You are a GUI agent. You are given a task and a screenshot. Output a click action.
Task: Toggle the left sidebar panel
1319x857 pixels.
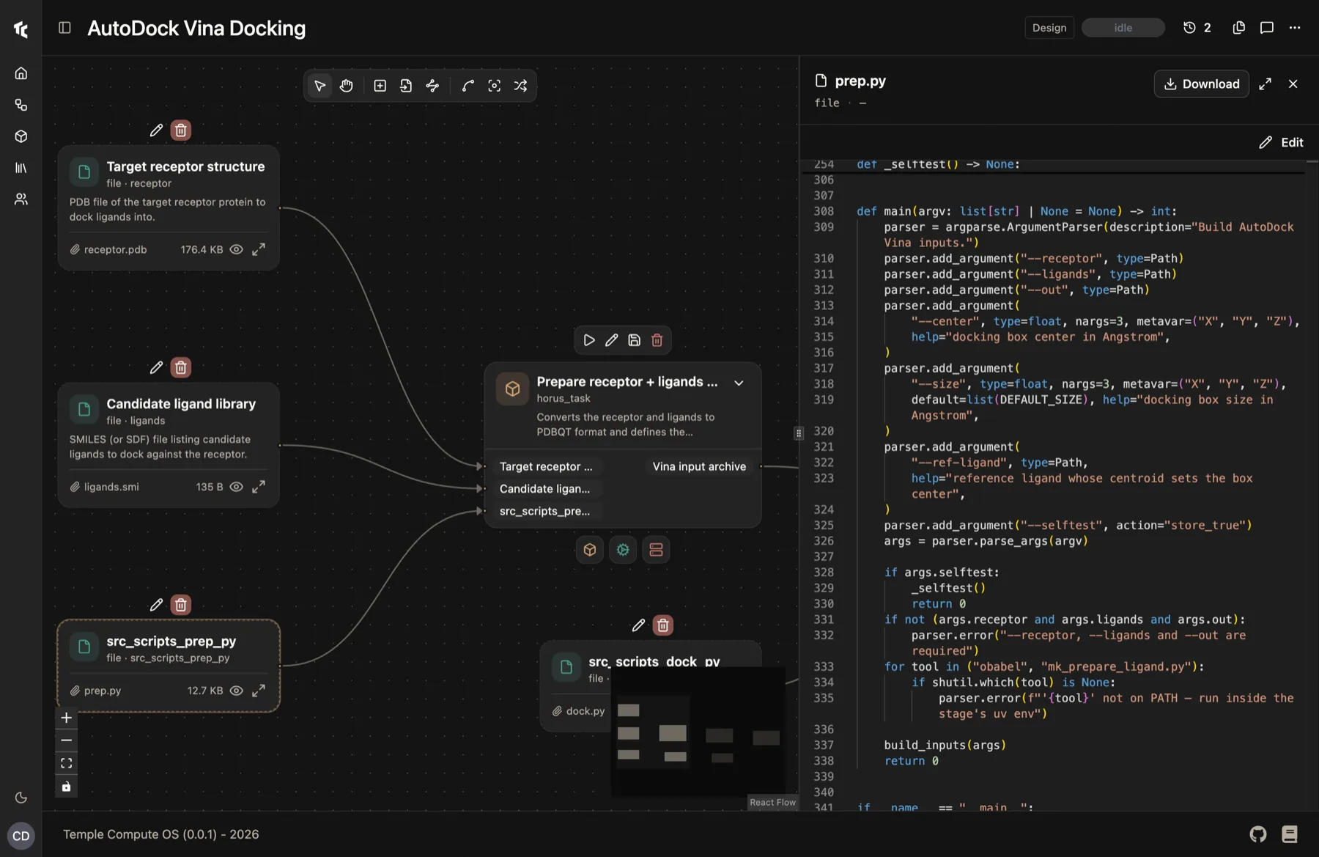64,28
